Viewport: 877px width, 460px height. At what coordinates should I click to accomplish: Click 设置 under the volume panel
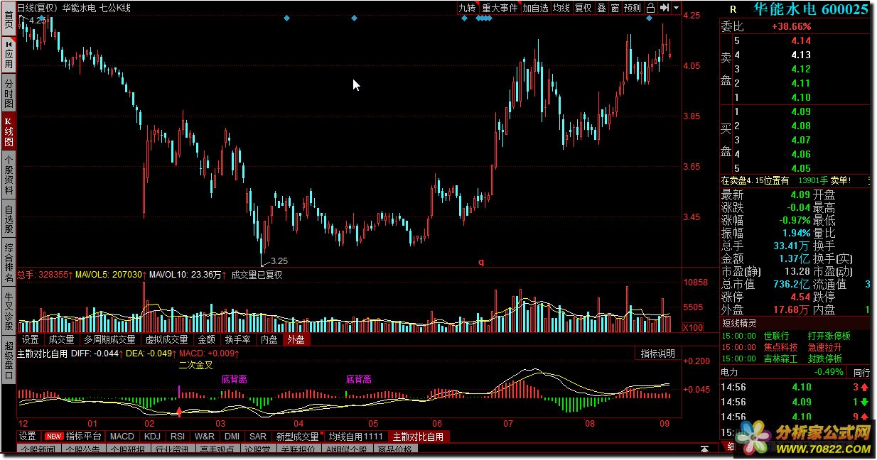[x=30, y=339]
